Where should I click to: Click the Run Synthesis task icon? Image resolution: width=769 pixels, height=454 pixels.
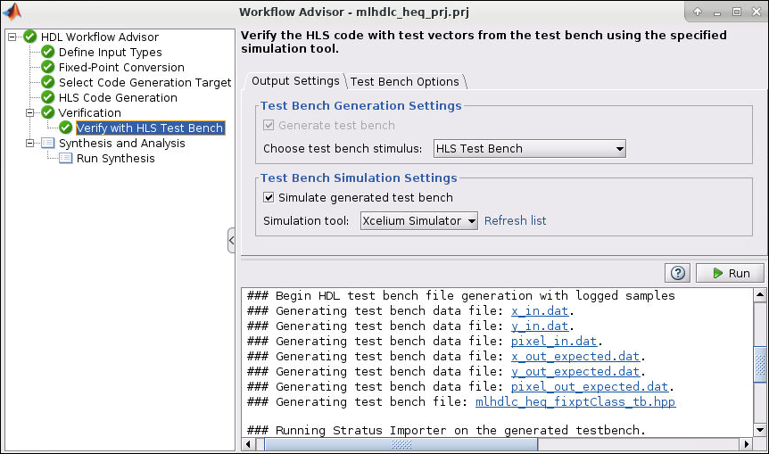(x=66, y=159)
